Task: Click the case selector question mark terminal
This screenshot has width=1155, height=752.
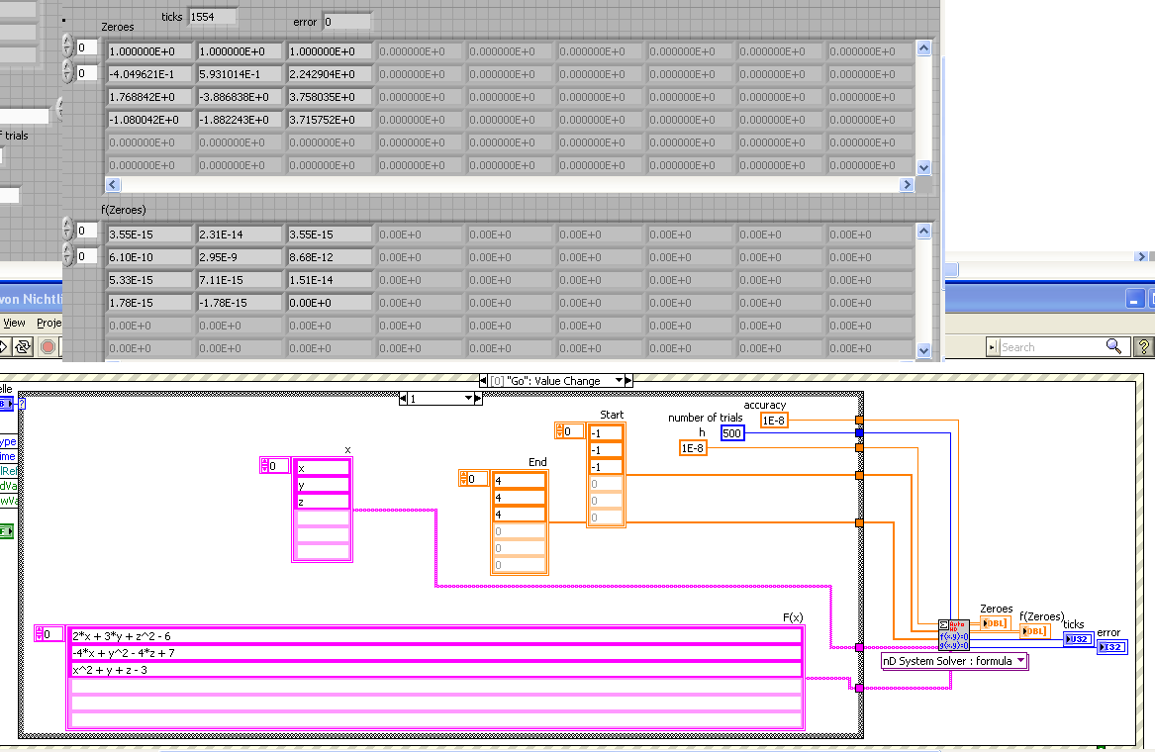Action: pos(22,404)
